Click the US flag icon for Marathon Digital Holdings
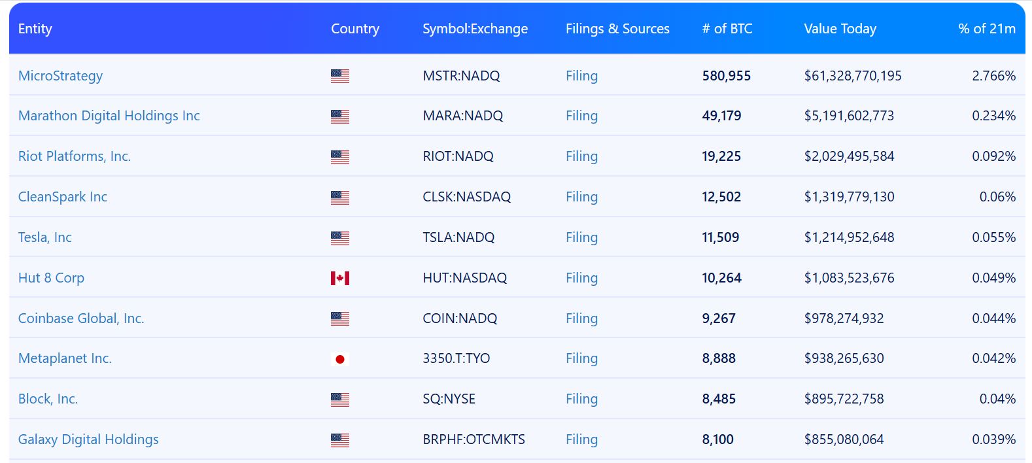1032x463 pixels. pos(340,116)
